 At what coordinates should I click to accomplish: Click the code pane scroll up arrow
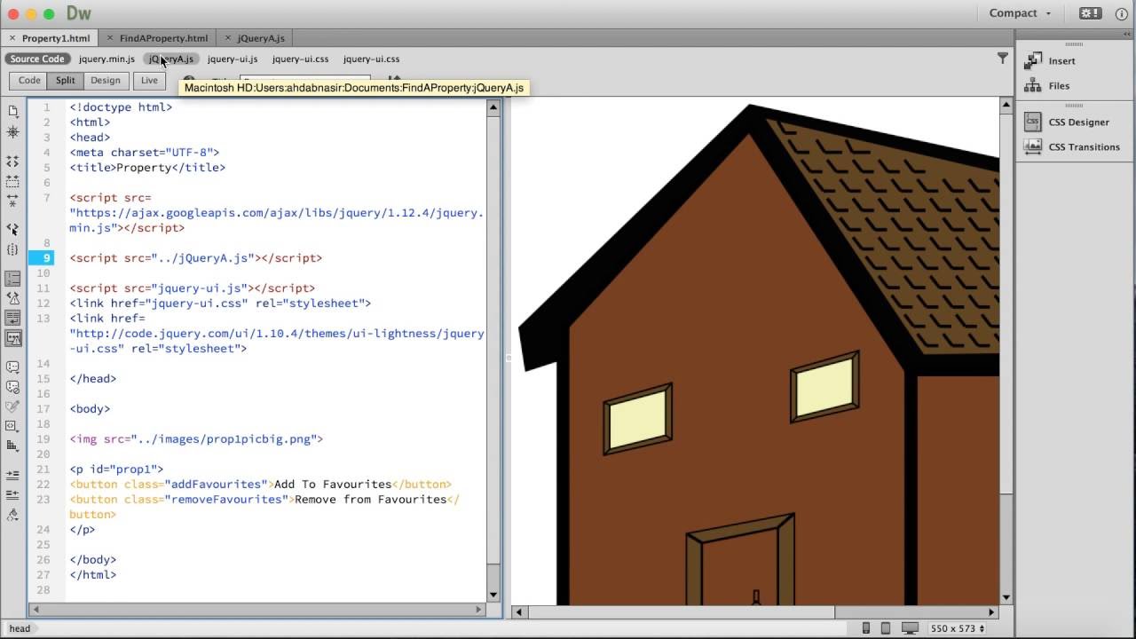(x=493, y=107)
